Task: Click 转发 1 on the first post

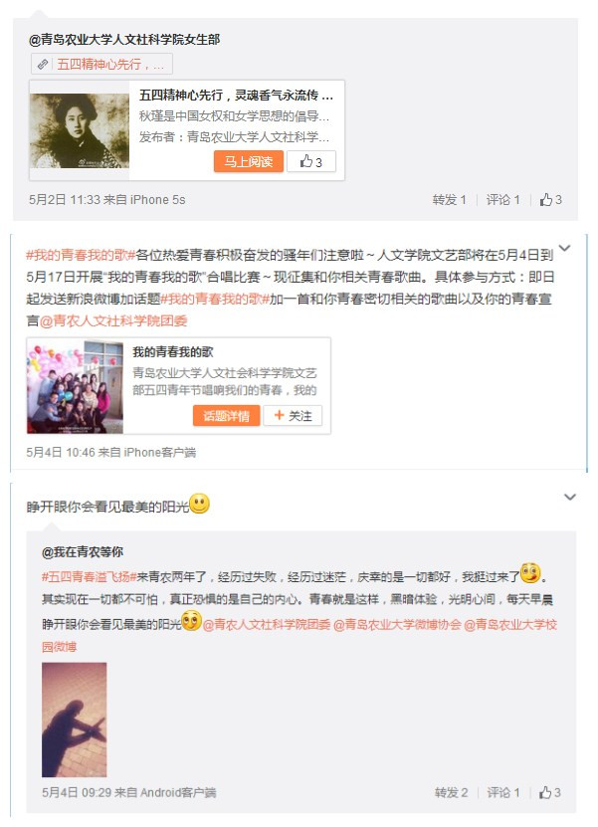Action: coord(450,199)
